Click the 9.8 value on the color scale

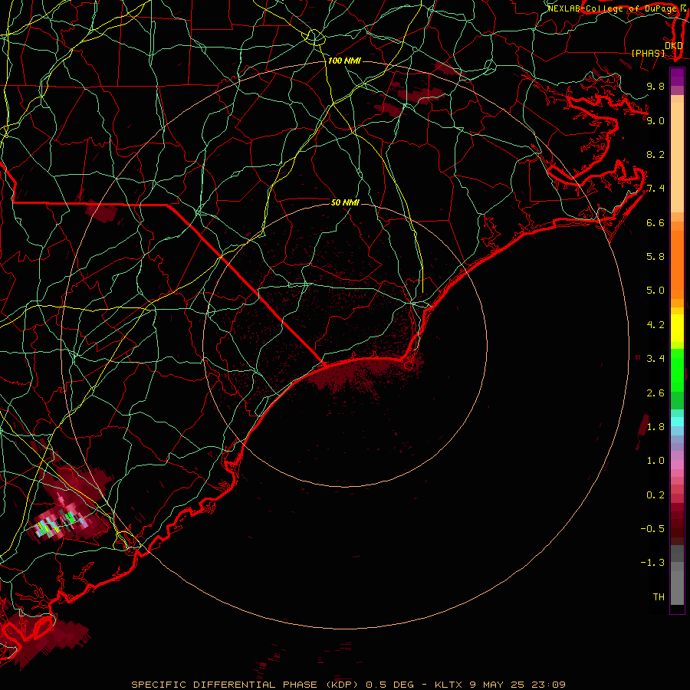pos(655,86)
